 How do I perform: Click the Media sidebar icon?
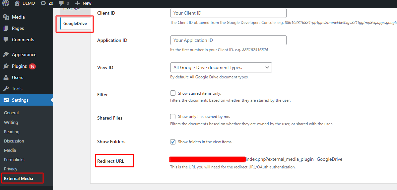pos(6,17)
